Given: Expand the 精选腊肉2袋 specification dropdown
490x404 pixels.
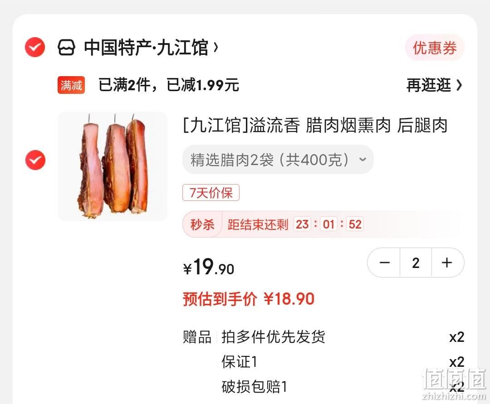Looking at the screenshot, I should click(x=278, y=160).
